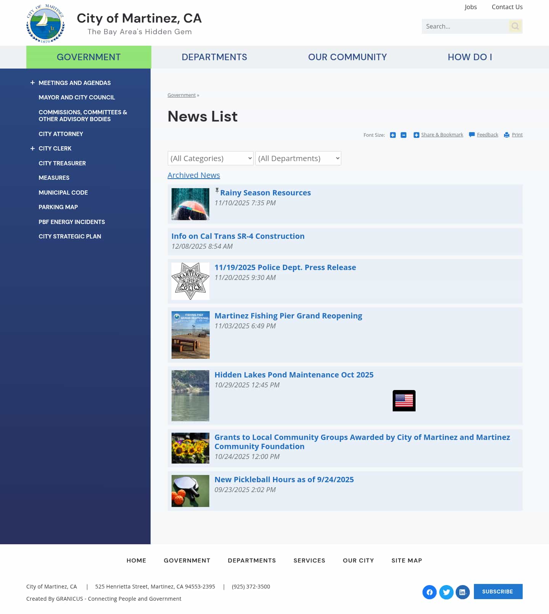Select City Attorney in the sidebar
549x614 pixels.
tap(61, 134)
